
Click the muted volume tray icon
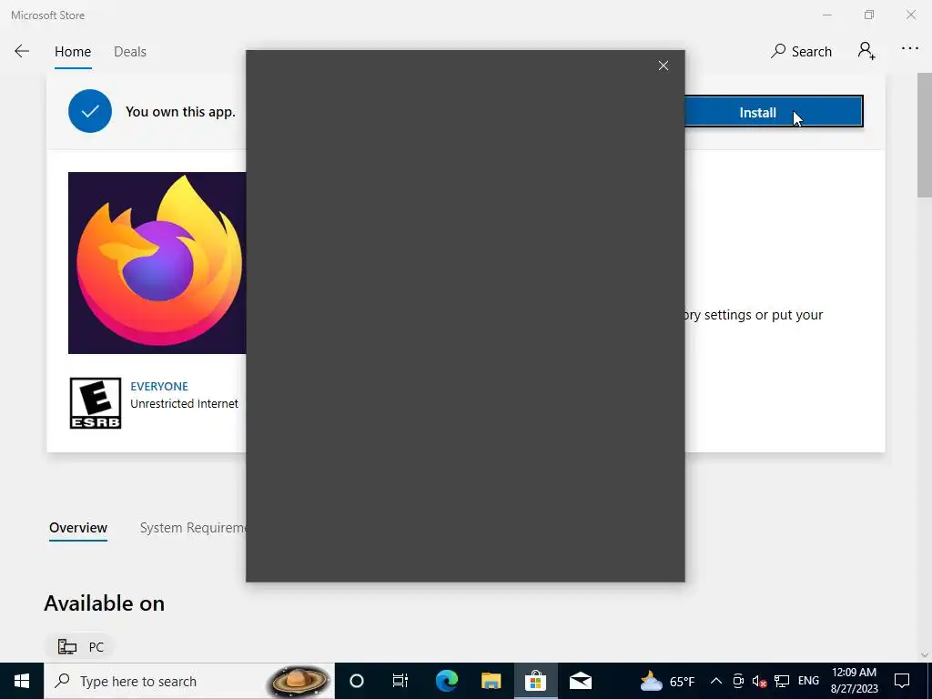click(x=759, y=681)
